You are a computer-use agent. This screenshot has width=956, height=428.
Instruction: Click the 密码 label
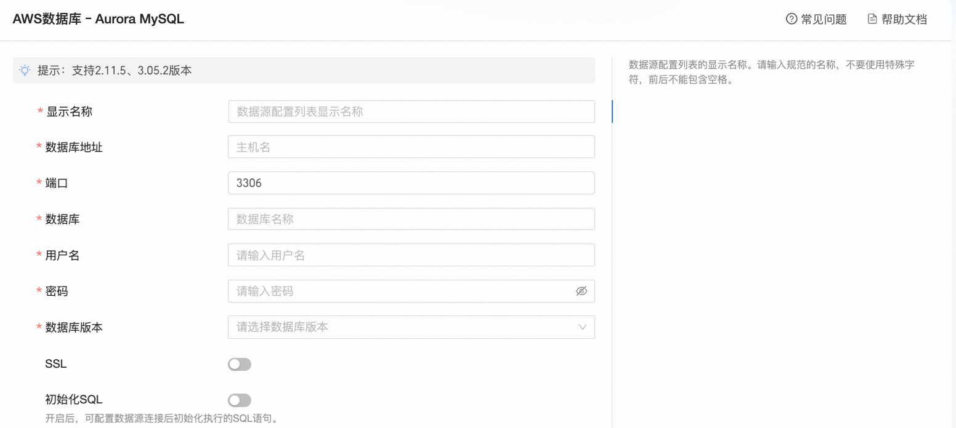(x=57, y=291)
